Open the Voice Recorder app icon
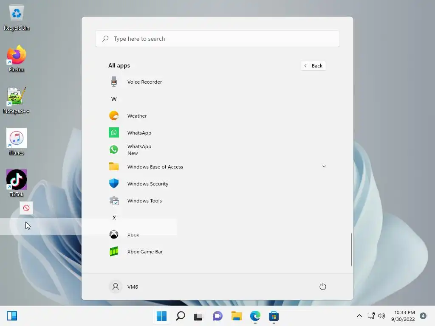 tap(114, 82)
